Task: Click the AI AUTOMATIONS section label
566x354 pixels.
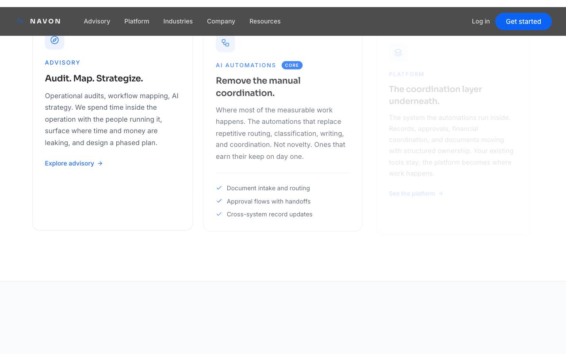Action: [x=246, y=65]
